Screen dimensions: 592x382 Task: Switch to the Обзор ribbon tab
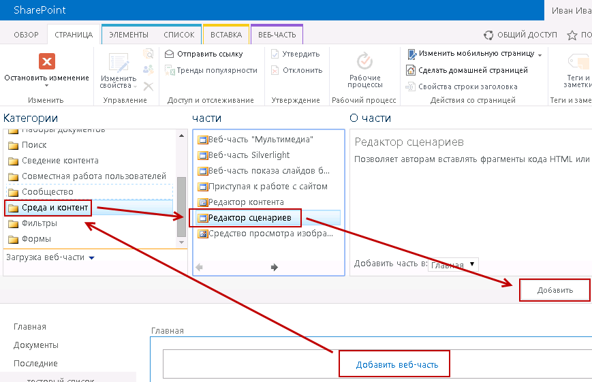[x=26, y=35]
